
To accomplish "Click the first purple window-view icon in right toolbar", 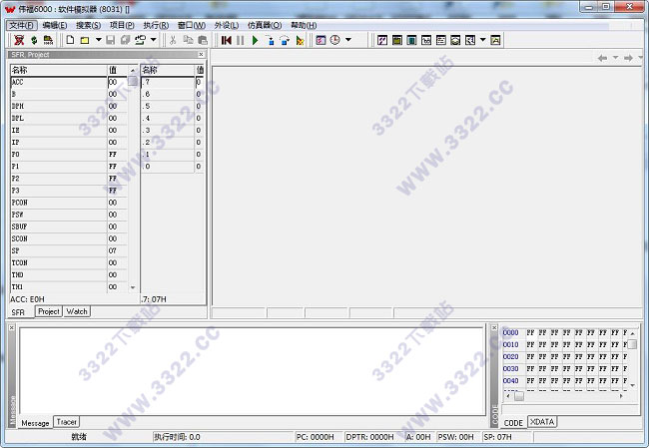I will click(x=382, y=40).
